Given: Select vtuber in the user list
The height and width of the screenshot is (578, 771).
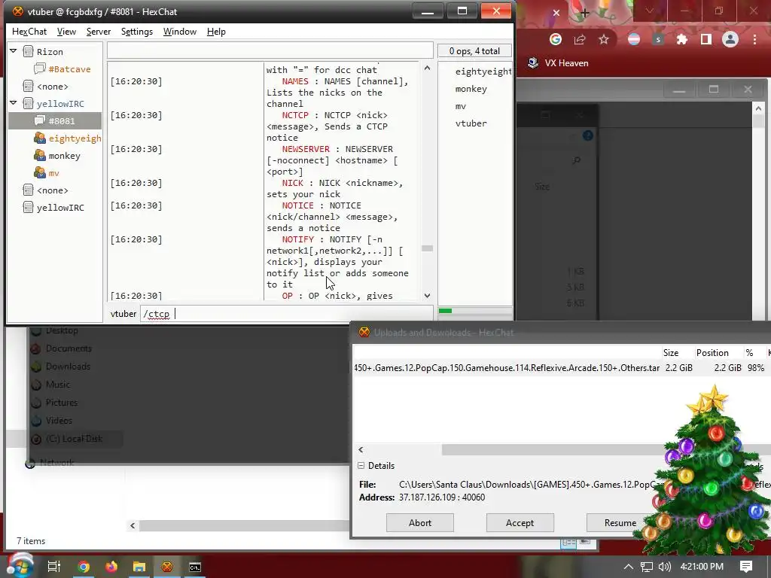Looking at the screenshot, I should click(471, 123).
